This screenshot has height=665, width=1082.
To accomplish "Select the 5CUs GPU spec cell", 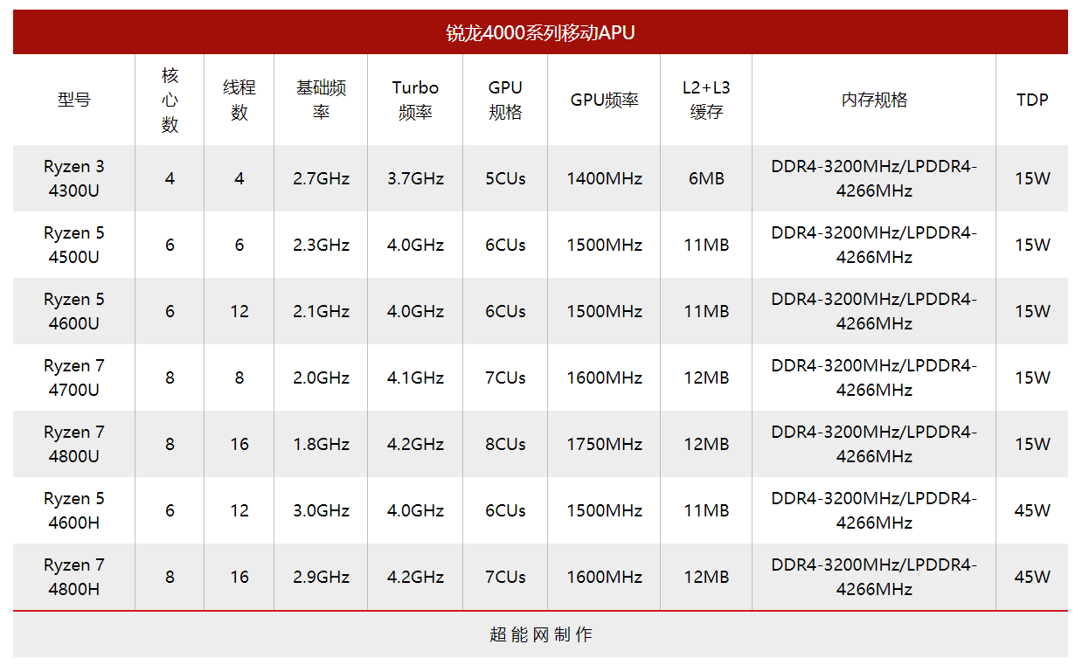I will [505, 178].
